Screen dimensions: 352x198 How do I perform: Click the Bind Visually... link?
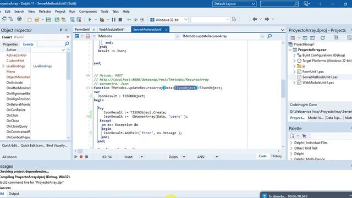pos(57,145)
